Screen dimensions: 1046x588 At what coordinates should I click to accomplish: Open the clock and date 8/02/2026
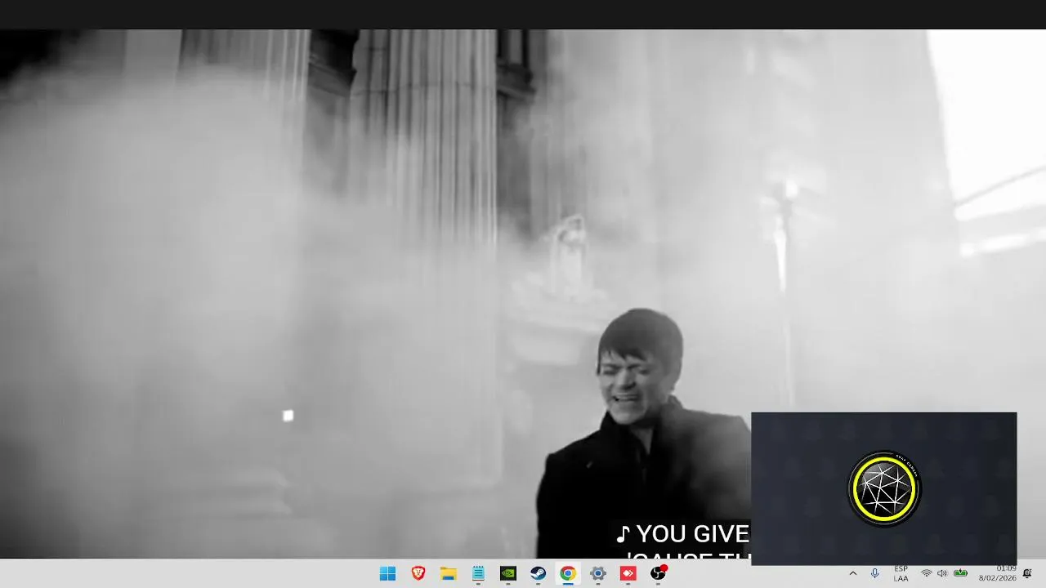[x=998, y=573]
